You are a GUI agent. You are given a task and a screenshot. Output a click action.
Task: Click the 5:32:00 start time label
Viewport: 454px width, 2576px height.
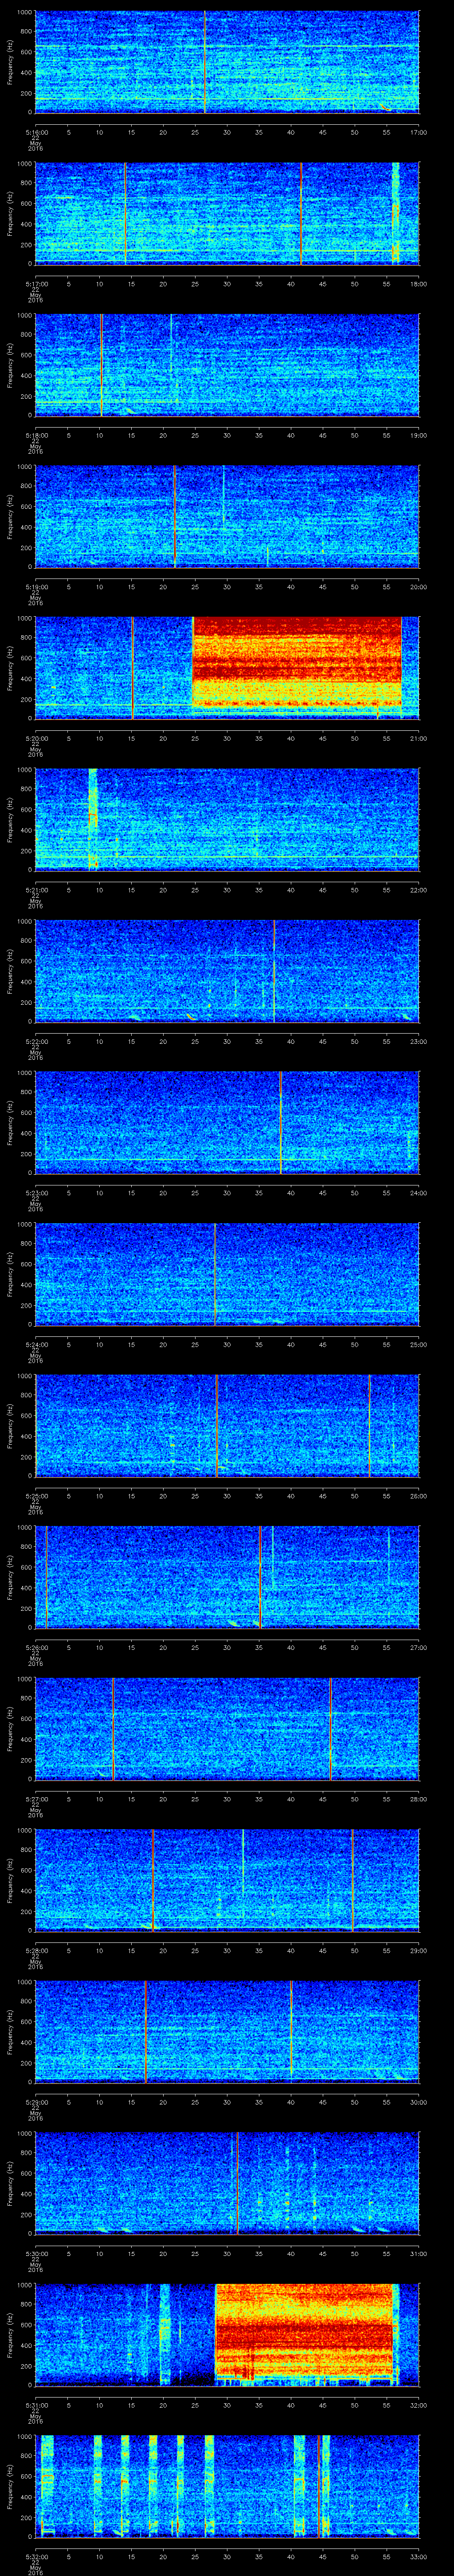[x=36, y=2556]
